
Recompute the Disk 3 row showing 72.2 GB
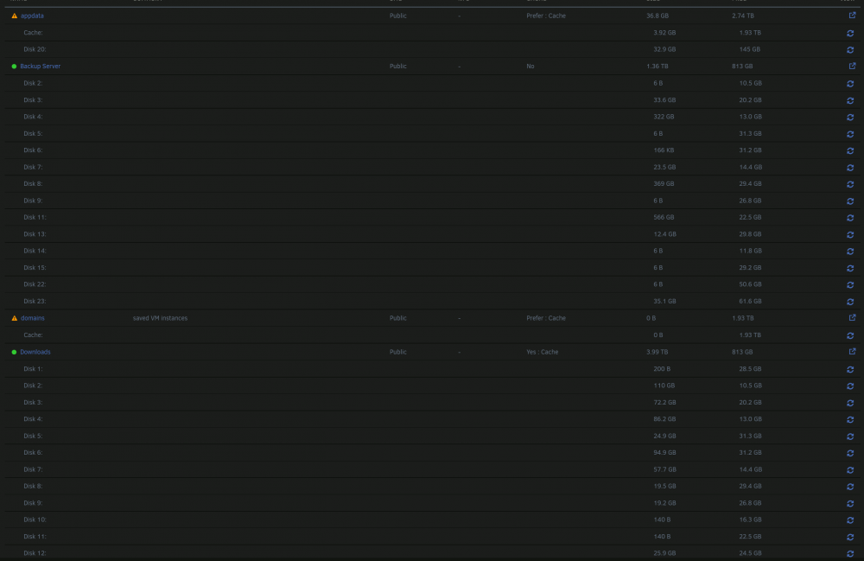(850, 403)
